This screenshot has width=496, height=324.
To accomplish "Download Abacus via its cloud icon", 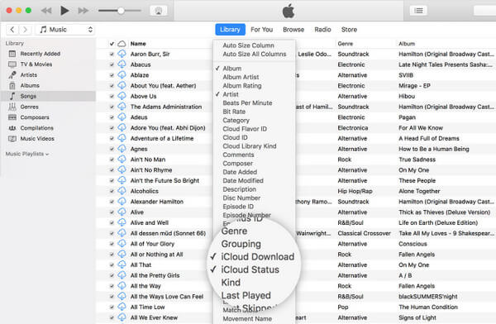I will [122, 64].
